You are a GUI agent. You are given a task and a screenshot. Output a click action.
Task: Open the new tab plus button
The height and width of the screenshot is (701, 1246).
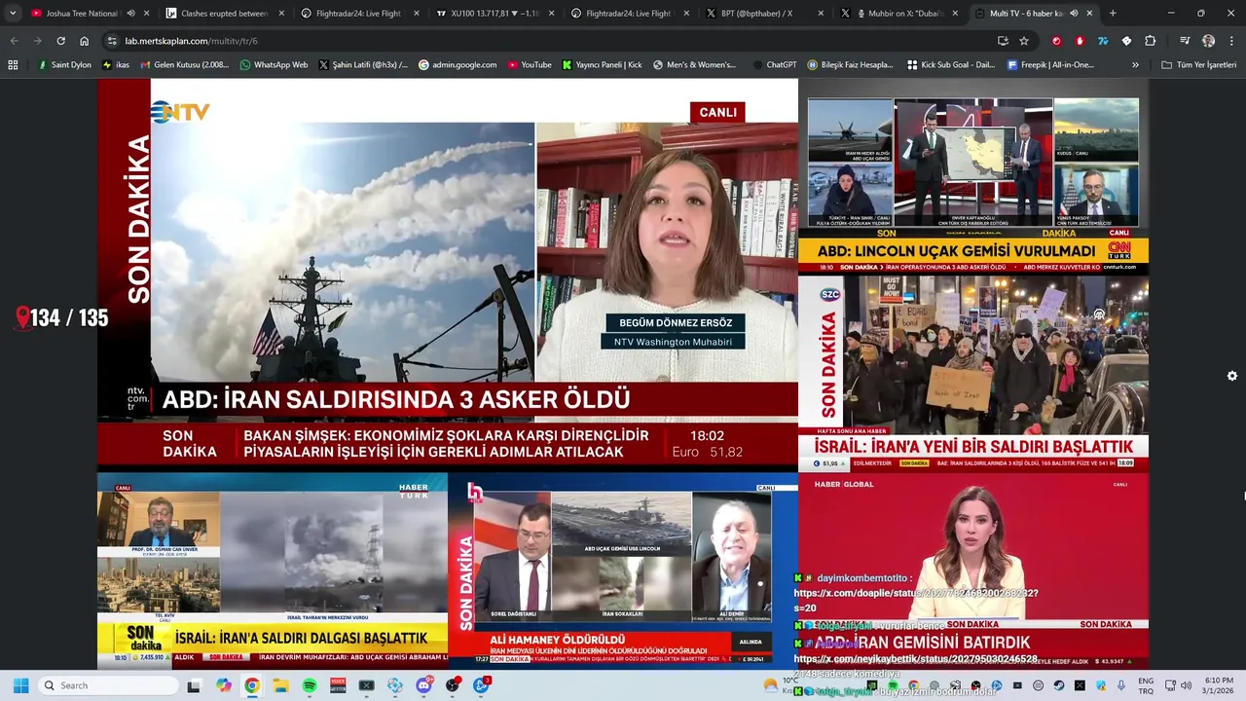pos(1113,14)
